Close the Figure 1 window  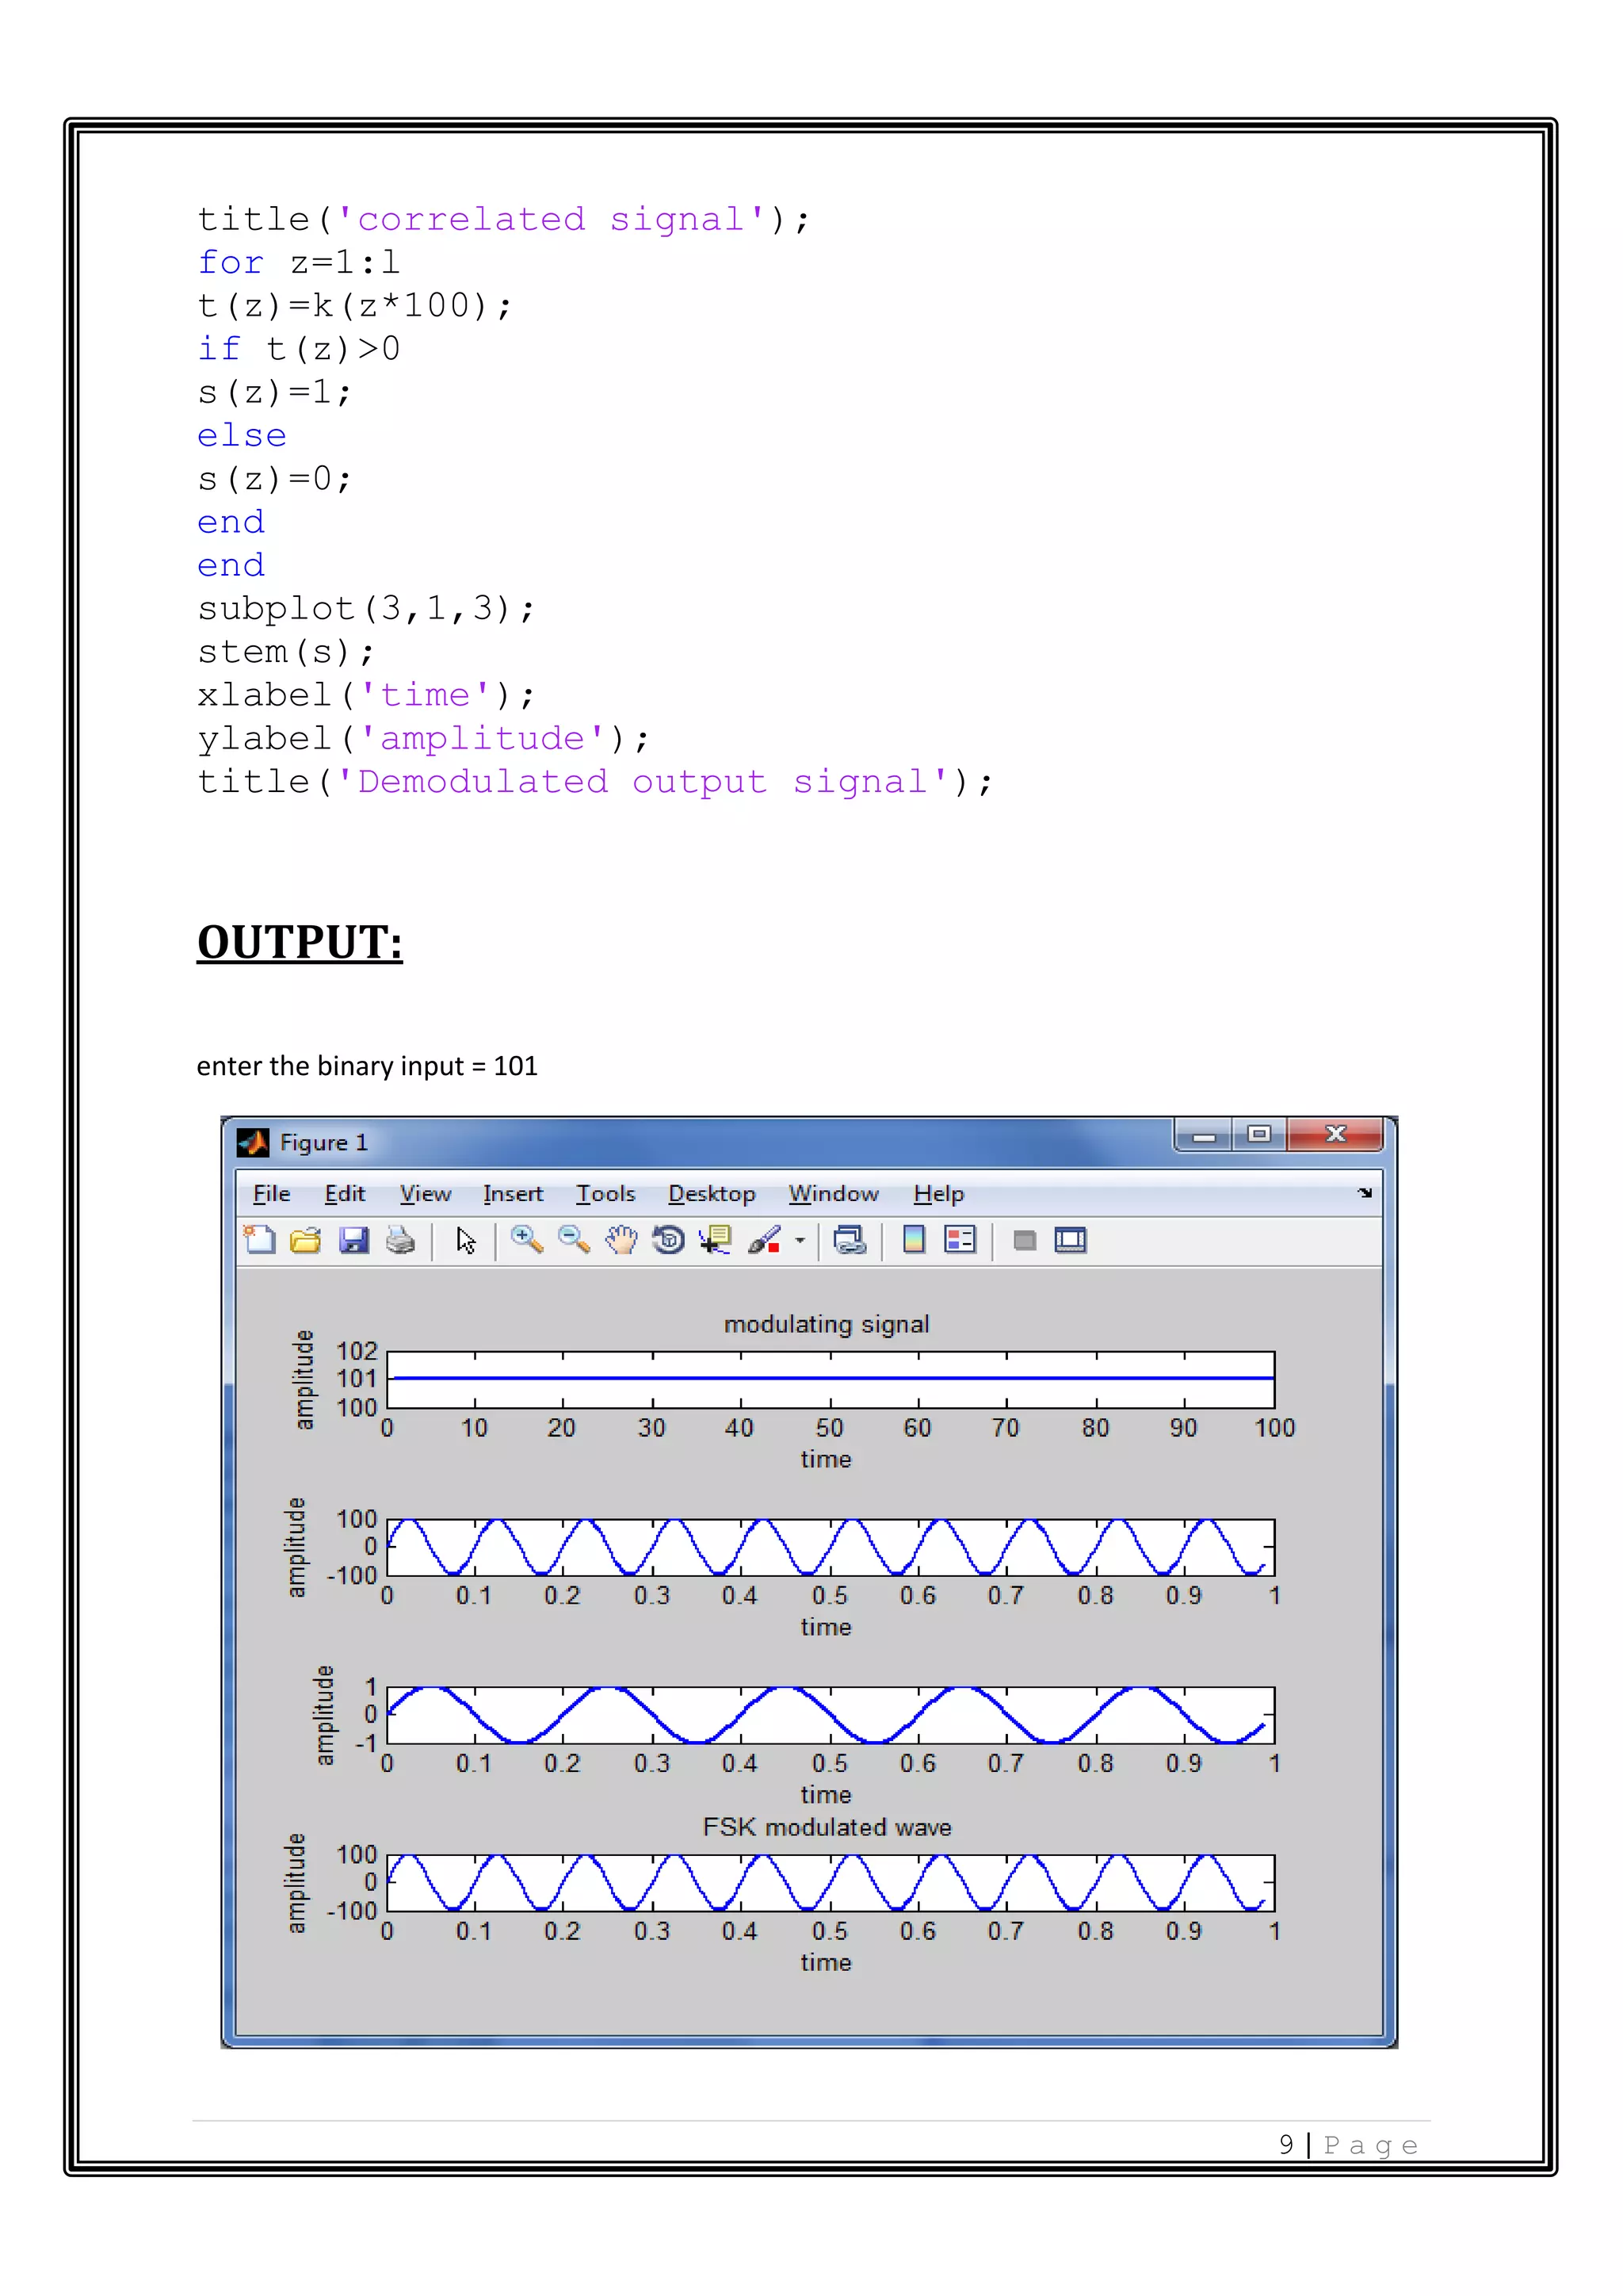coord(1335,1135)
